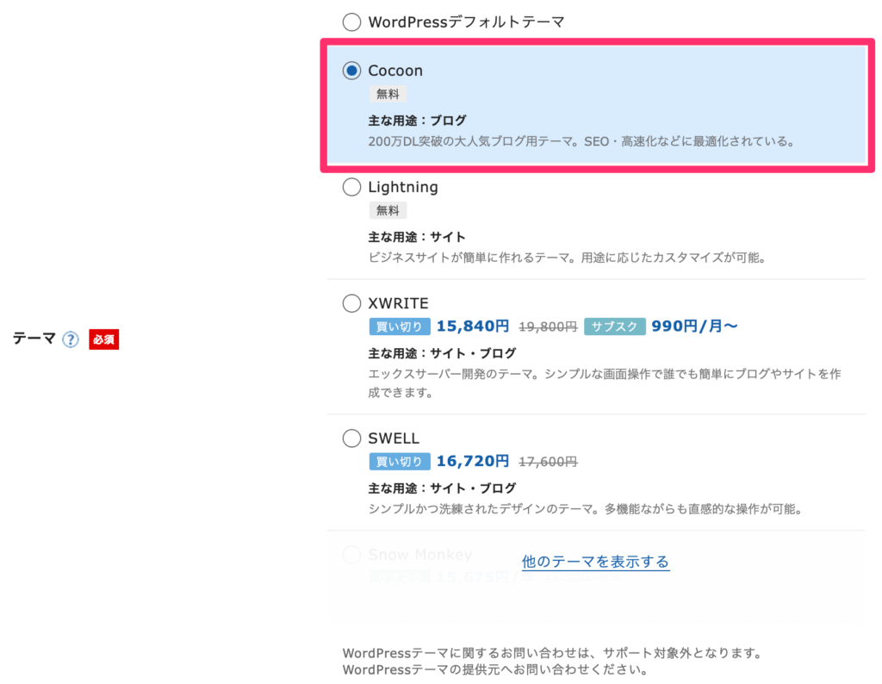Click the SWELL theme name label
Screen dimensions: 882x684
(394, 438)
